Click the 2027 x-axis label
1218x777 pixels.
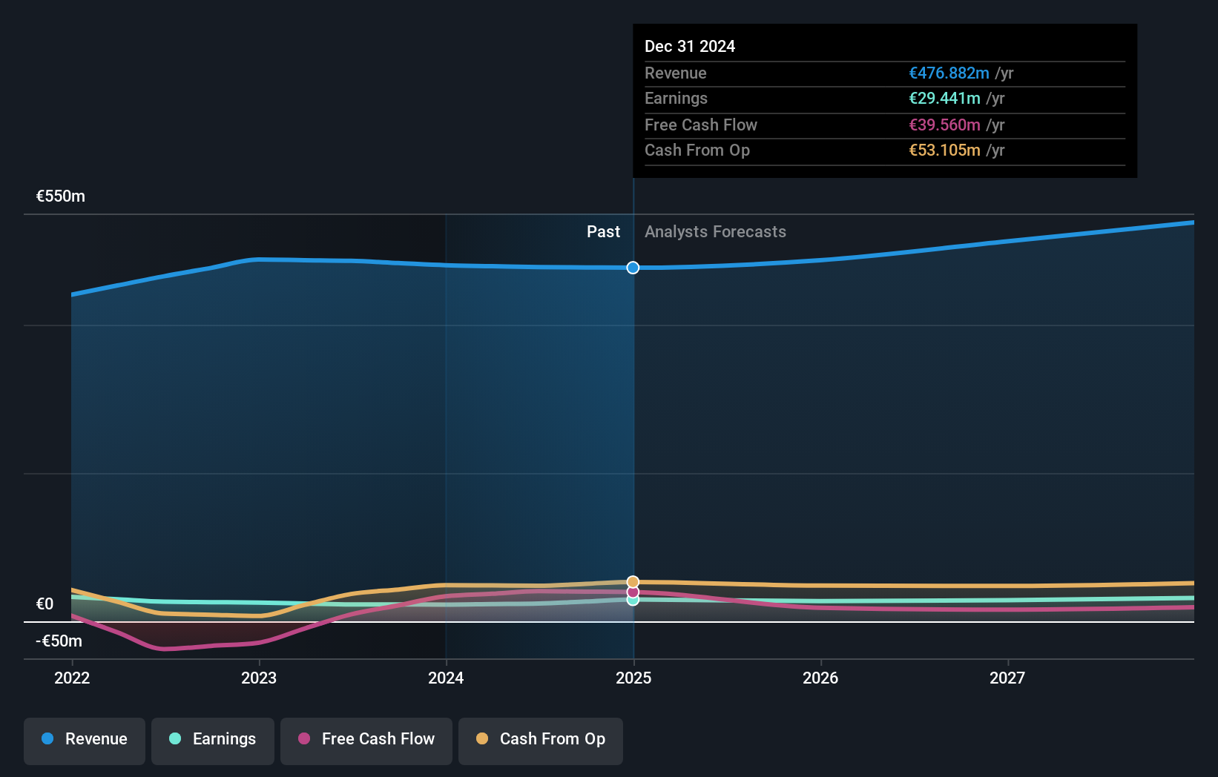coord(1007,678)
